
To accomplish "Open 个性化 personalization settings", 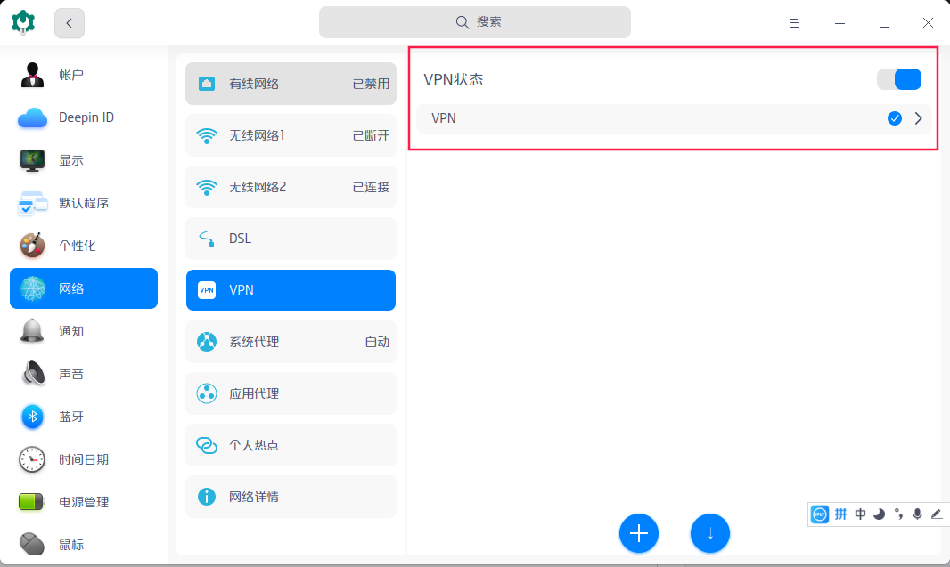I will coord(84,246).
